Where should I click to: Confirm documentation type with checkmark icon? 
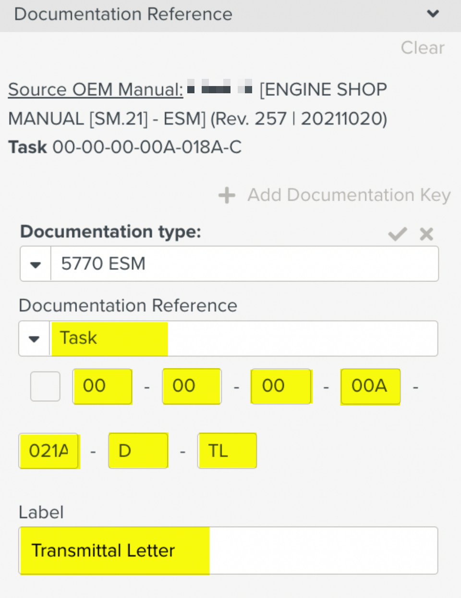coord(398,234)
